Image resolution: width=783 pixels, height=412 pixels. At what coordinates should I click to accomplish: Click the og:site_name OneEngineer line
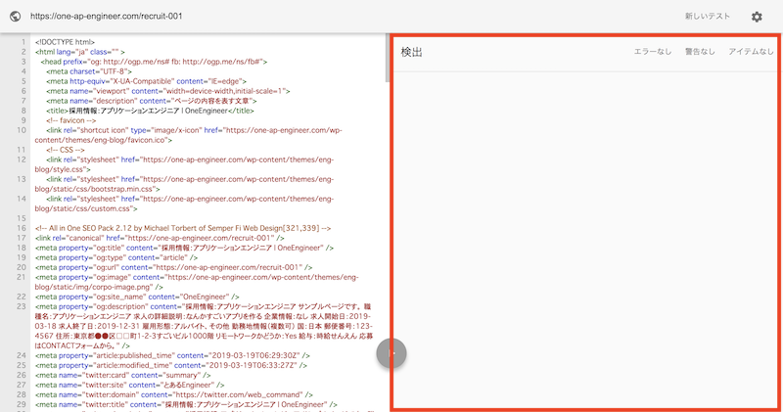[x=137, y=297]
